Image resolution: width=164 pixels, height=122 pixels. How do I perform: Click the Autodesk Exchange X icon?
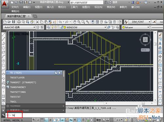click(x=133, y=2)
